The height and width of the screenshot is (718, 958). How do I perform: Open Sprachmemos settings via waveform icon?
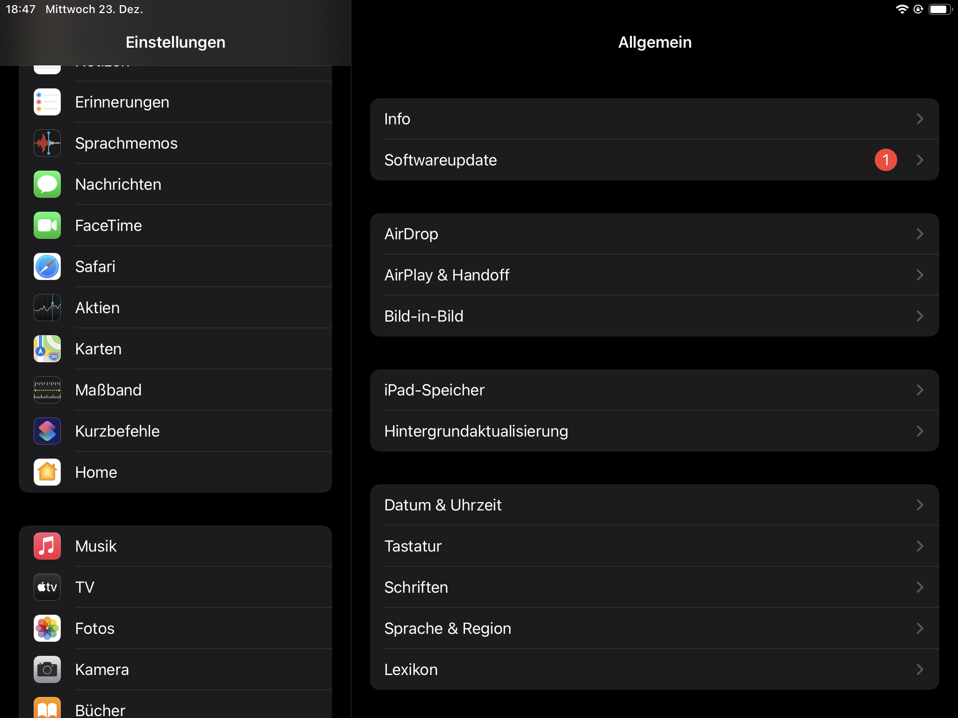pyautogui.click(x=47, y=143)
